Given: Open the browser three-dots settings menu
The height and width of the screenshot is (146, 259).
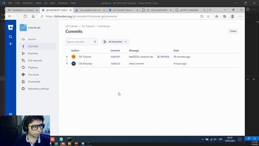Looking at the screenshot, I should point(240,16).
